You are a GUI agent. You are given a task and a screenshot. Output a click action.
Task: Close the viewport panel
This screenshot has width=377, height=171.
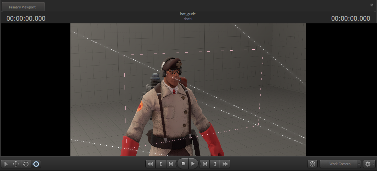pos(372,5)
